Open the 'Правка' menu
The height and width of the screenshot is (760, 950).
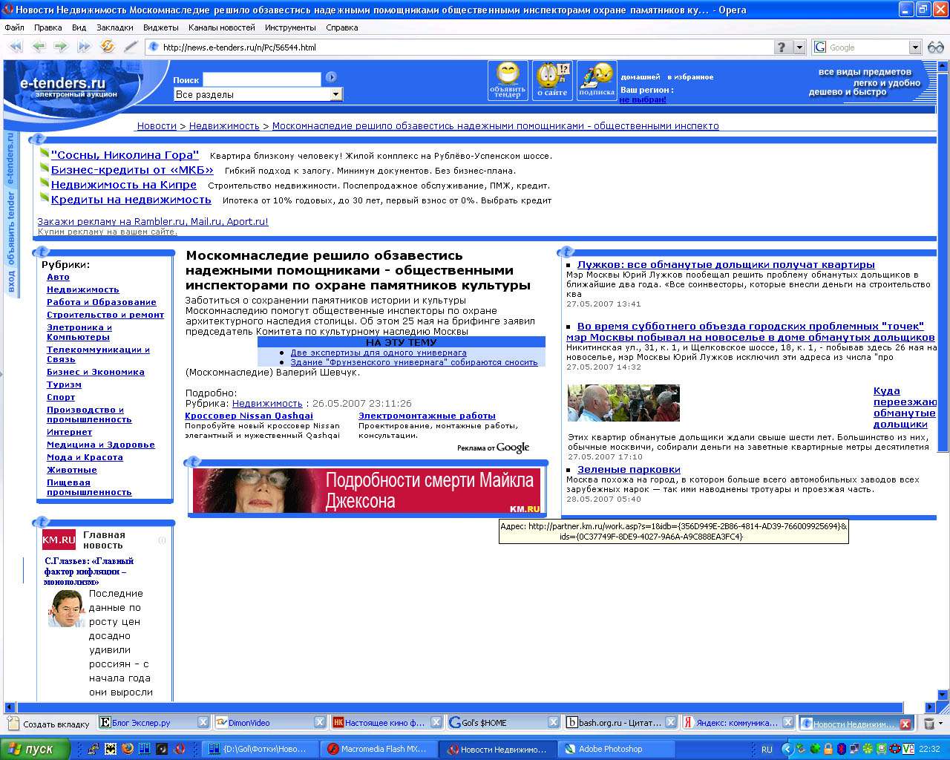click(48, 27)
